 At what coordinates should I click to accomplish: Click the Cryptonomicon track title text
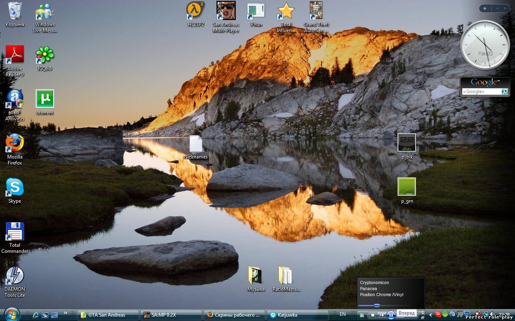coord(375,282)
